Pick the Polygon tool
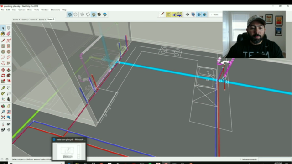 point(9,51)
